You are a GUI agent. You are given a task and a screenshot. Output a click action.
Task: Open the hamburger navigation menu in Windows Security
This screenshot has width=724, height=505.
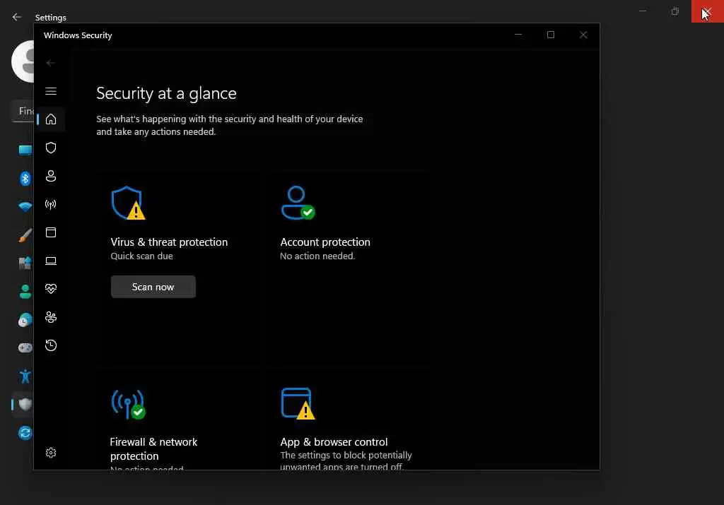[x=51, y=91]
